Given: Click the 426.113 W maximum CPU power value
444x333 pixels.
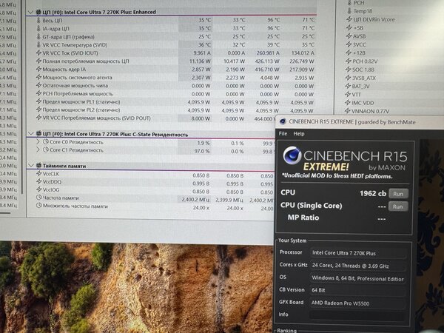Looking at the screenshot, I should 266,61.
